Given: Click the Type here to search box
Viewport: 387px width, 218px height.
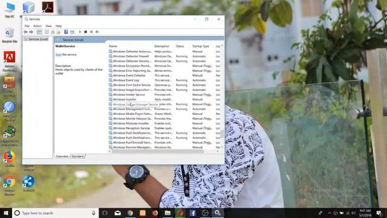Looking at the screenshot, I should (x=55, y=213).
